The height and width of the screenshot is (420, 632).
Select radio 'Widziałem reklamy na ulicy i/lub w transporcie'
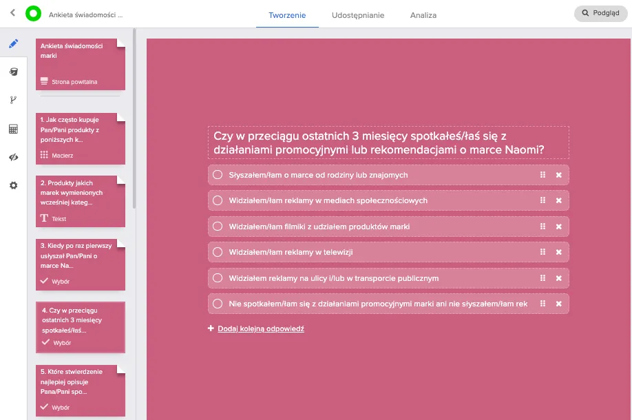(218, 277)
